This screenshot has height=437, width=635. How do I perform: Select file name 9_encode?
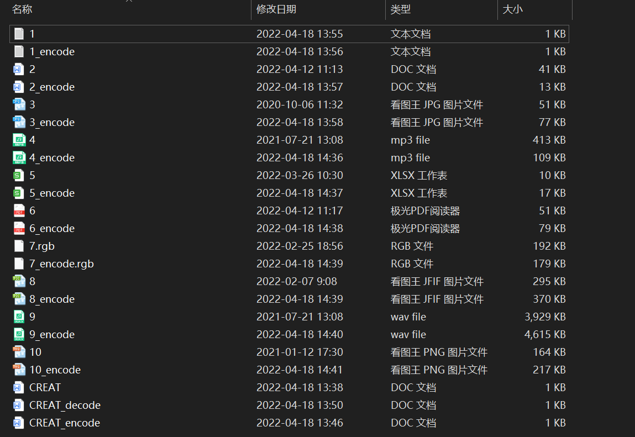point(52,335)
